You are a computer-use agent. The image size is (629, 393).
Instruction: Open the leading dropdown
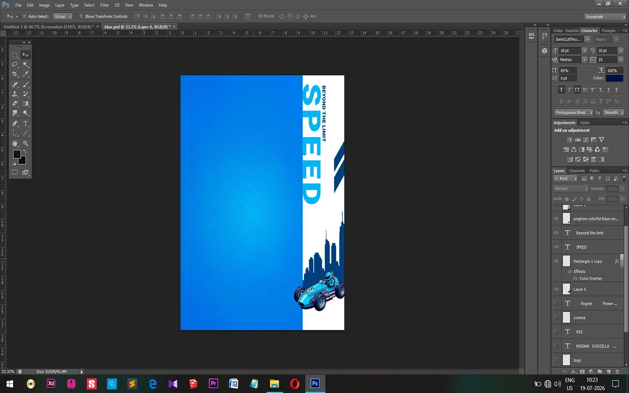pyautogui.click(x=620, y=51)
